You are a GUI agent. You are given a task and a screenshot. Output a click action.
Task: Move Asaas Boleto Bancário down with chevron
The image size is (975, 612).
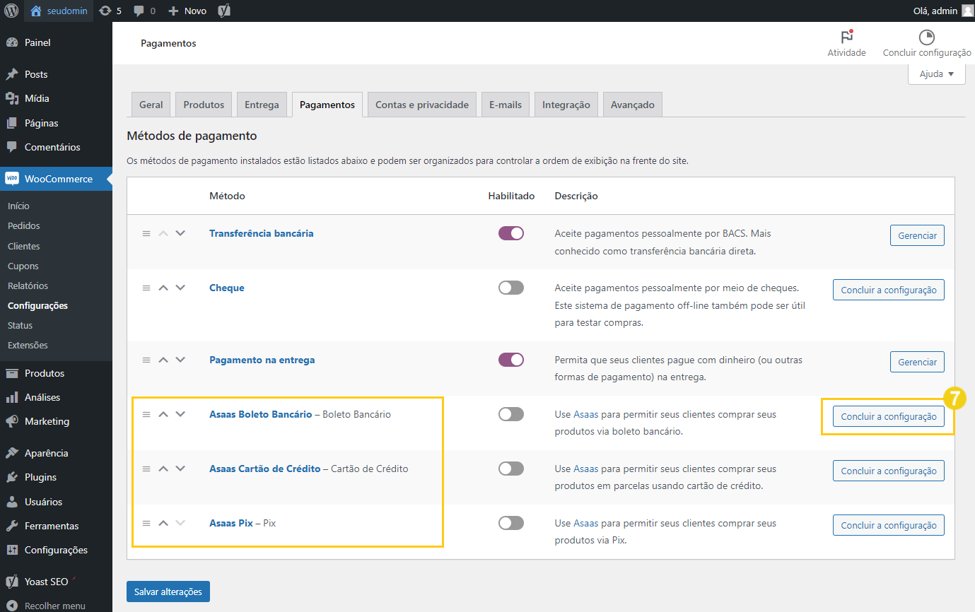pyautogui.click(x=180, y=414)
